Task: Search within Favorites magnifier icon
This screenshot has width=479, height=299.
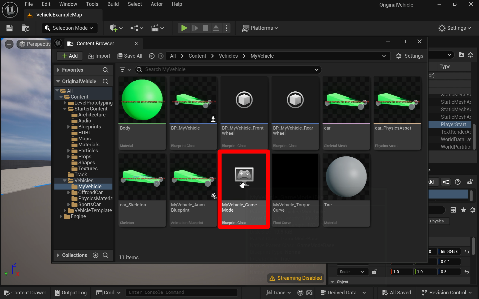Action: point(105,70)
